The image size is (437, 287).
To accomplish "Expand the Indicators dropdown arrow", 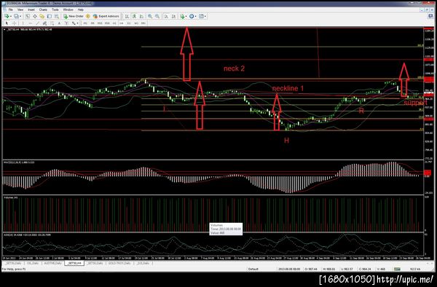I will pos(186,16).
